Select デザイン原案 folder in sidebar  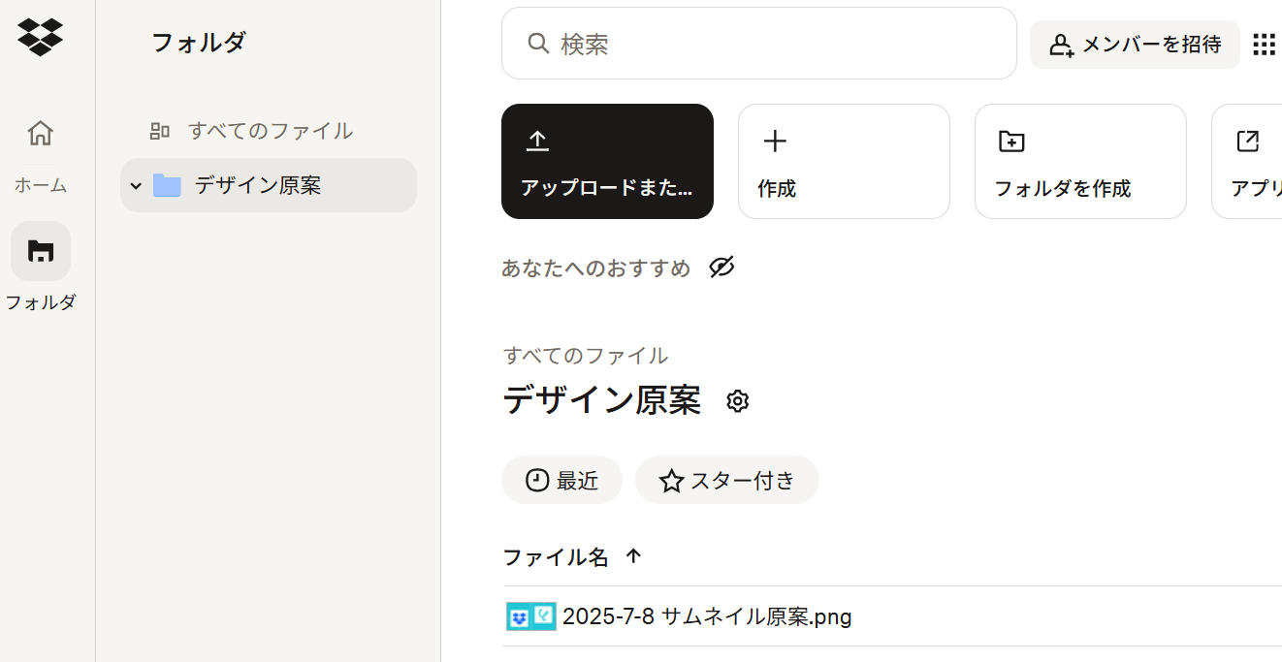[257, 185]
